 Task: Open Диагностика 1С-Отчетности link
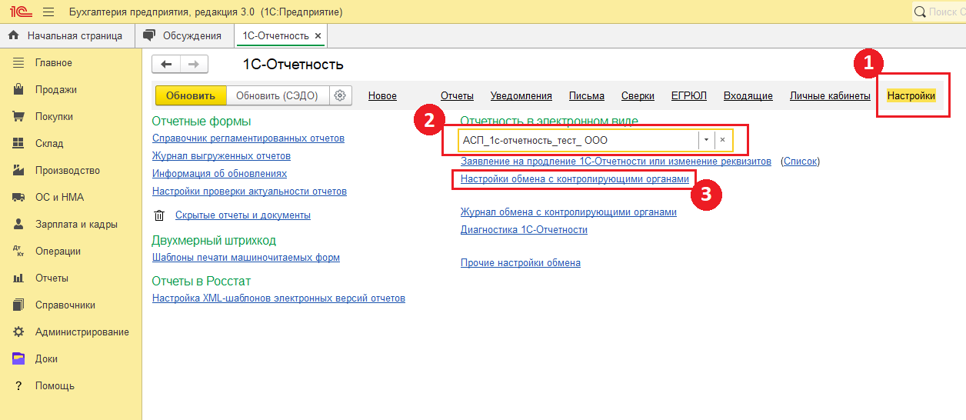point(524,230)
